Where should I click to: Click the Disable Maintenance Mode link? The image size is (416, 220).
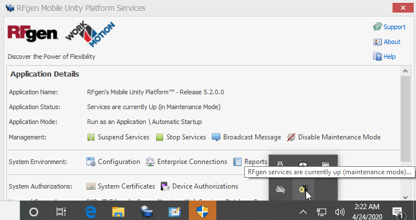point(339,137)
